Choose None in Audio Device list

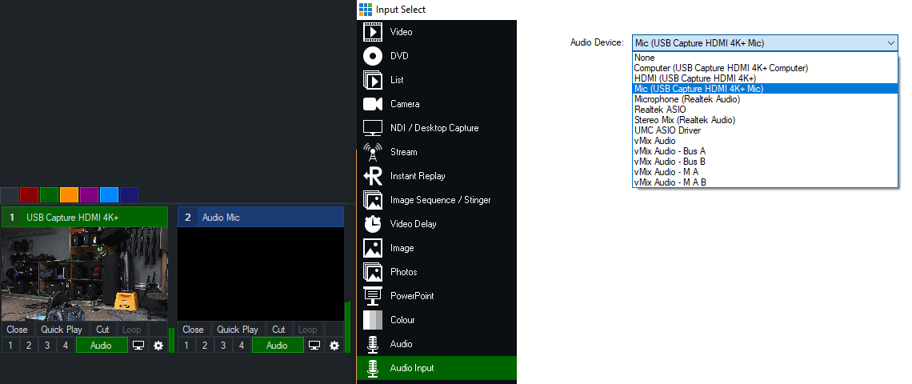(x=765, y=58)
